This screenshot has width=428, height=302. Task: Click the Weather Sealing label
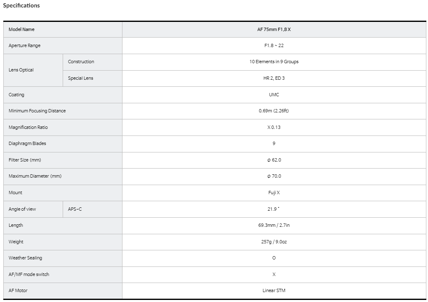coord(25,258)
